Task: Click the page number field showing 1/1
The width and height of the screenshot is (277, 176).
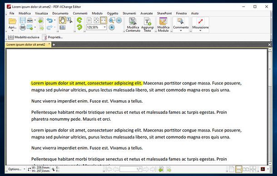Action: click(131, 169)
